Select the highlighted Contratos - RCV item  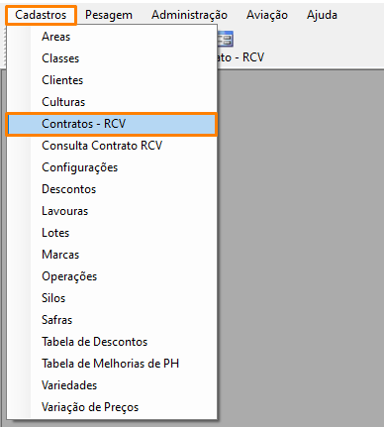tap(112, 124)
